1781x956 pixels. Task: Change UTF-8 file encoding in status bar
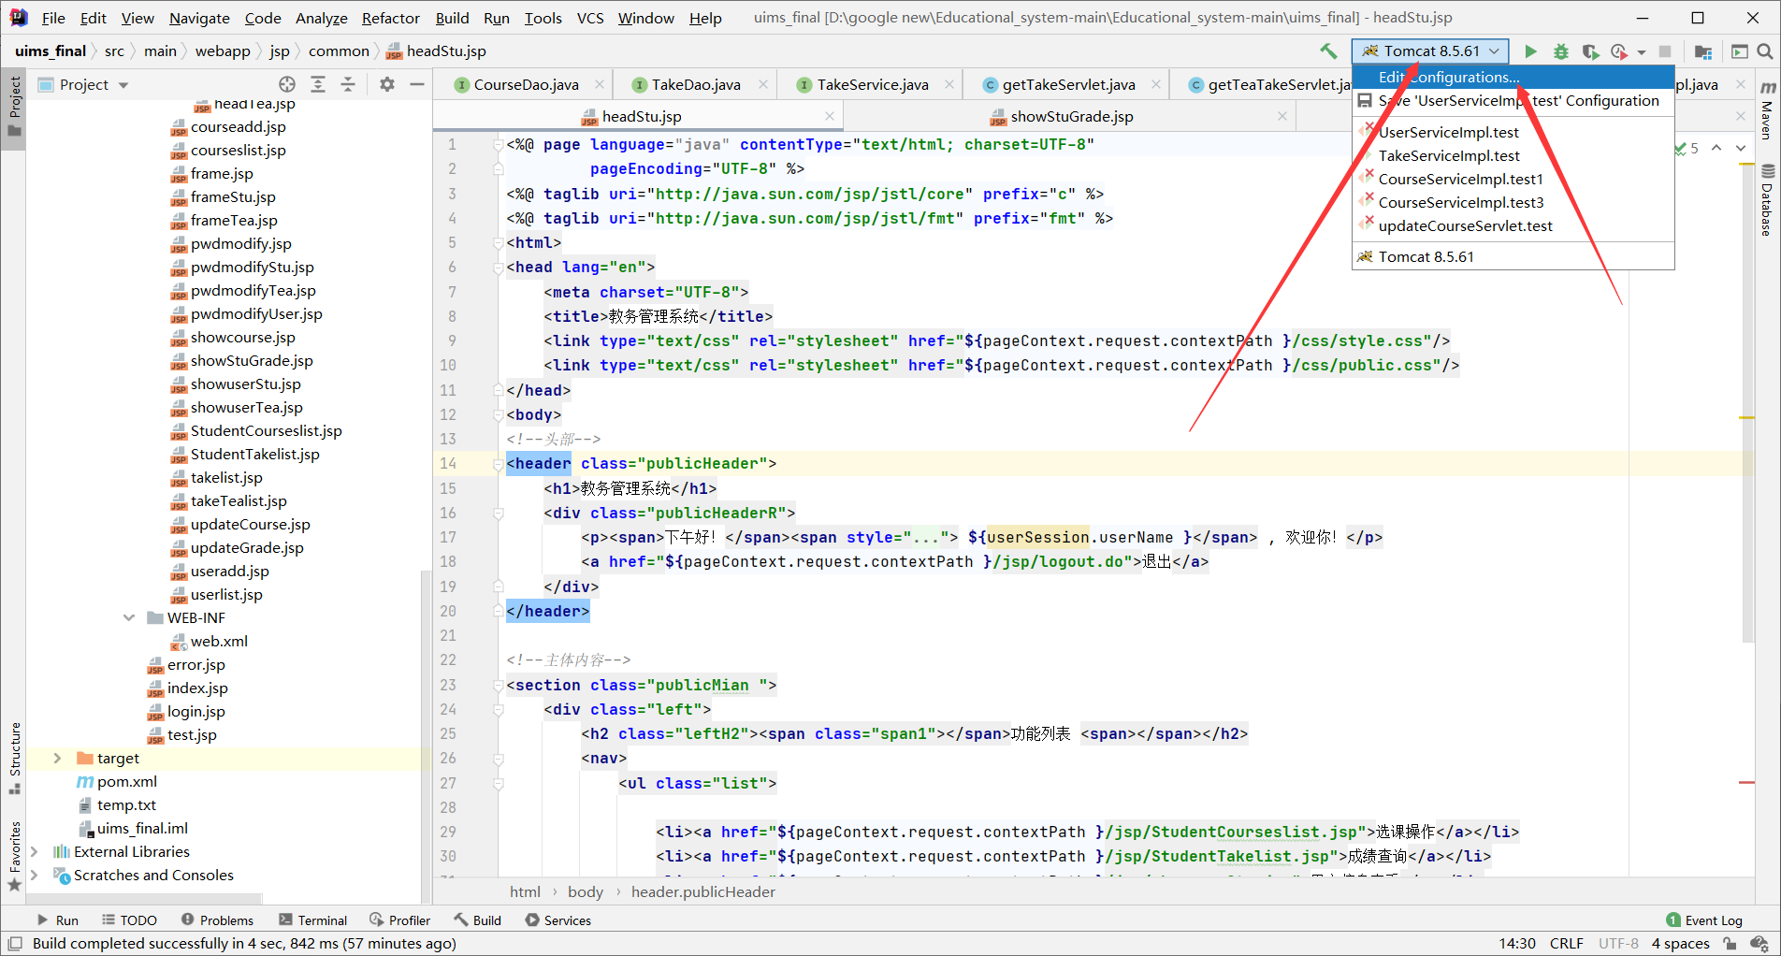[x=1618, y=943]
